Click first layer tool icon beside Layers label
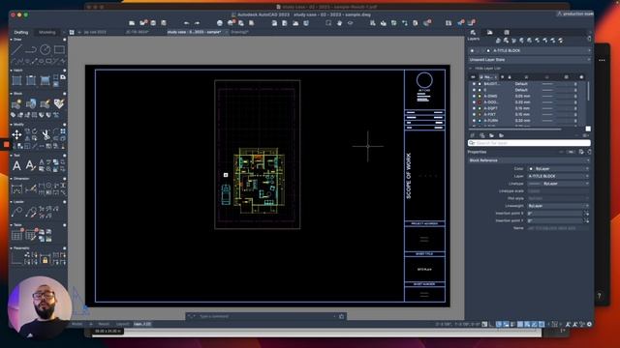This screenshot has height=348, width=620. point(498,41)
